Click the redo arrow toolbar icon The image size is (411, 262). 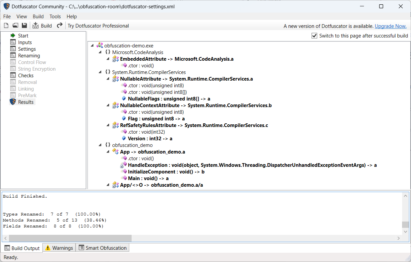point(60,26)
